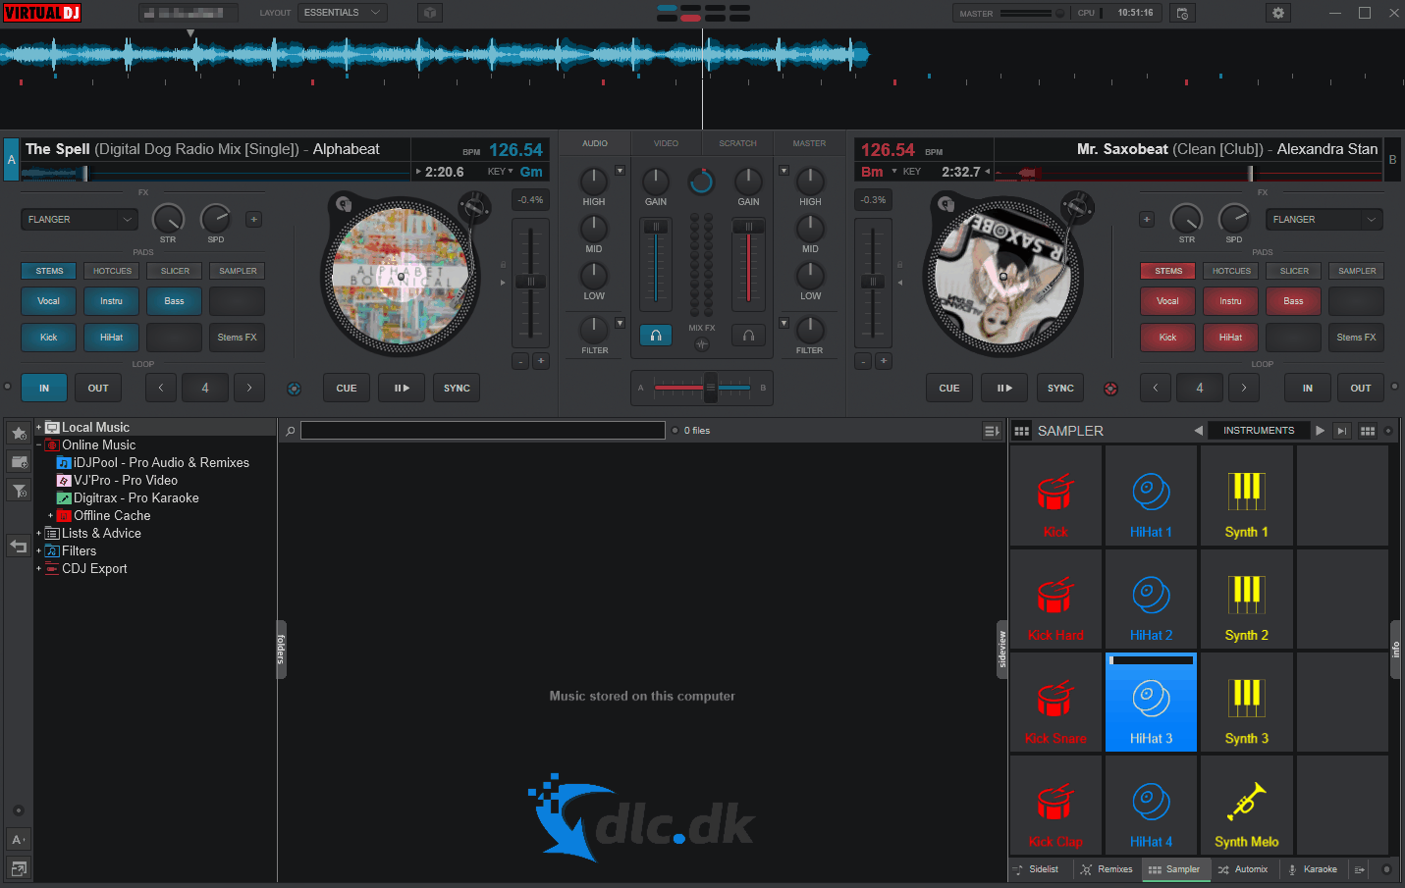The width and height of the screenshot is (1405, 888).
Task: Click the search magnifier icon in browser
Action: point(290,431)
